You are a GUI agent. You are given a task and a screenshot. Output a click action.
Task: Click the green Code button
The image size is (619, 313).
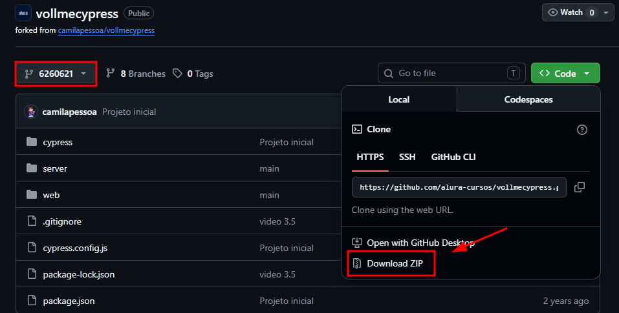click(x=565, y=73)
